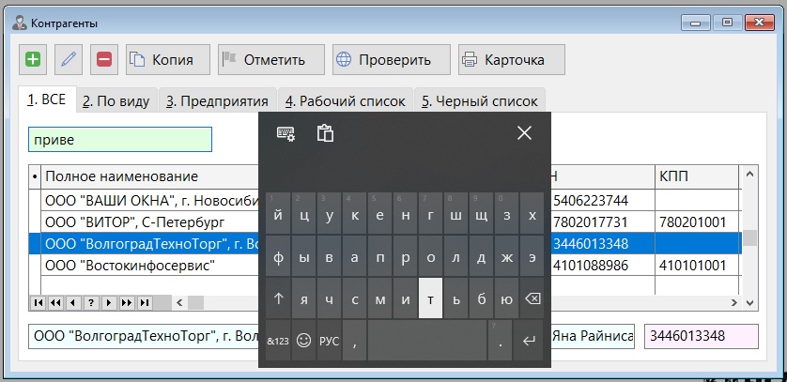Viewport: 787px width, 382px height.
Task: Click the clipboard icon on keyboard
Action: click(x=325, y=133)
